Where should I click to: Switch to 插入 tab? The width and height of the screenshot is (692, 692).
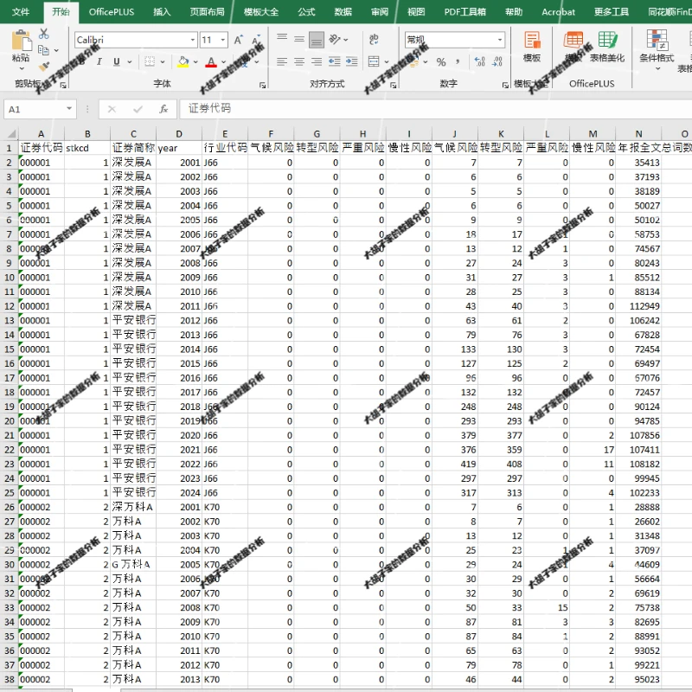click(162, 12)
